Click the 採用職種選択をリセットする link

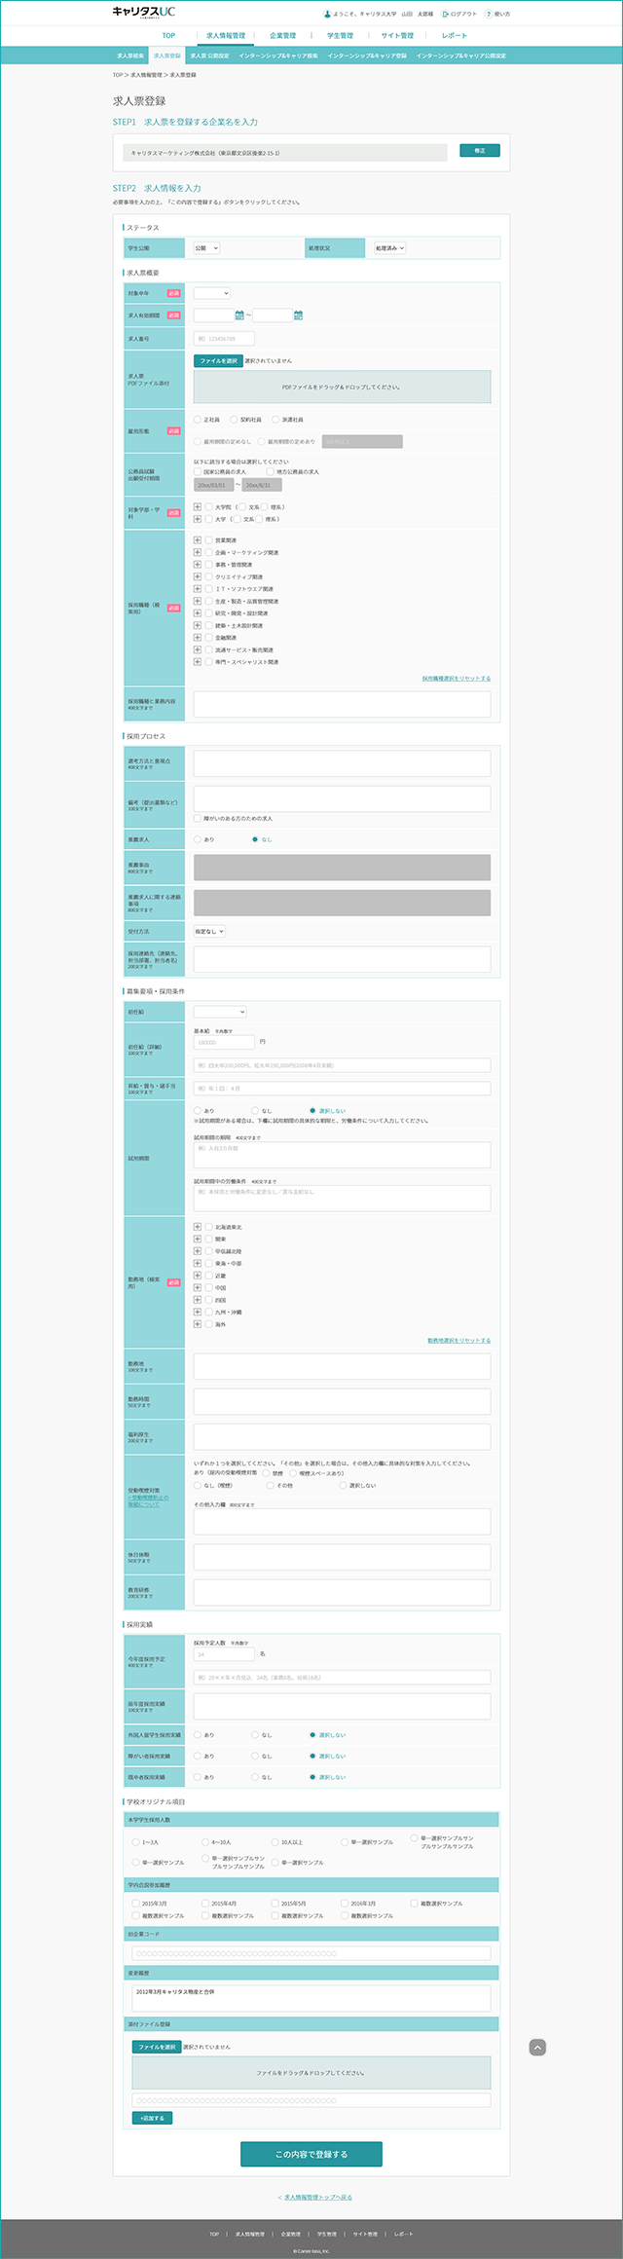point(457,678)
